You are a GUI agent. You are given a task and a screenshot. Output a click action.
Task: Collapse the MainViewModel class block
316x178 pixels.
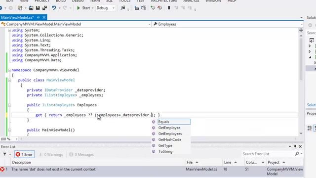(9, 80)
